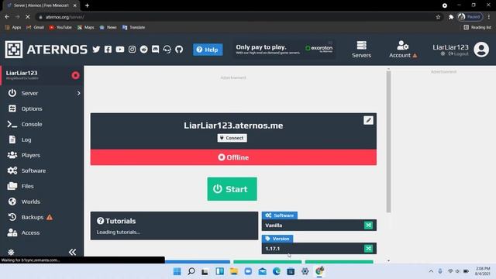Open the YouTube bookmark
496x279 pixels.
pos(60,28)
